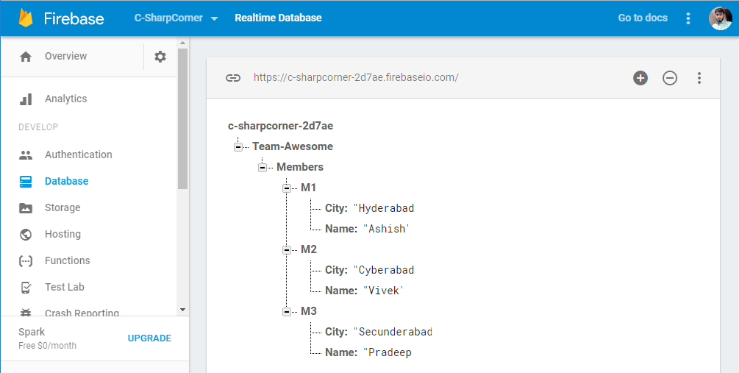Open project settings gear icon
Viewport: 739px width, 373px height.
(160, 57)
